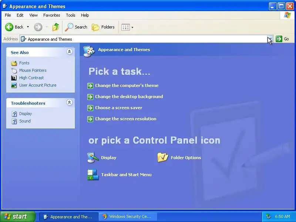Click the Windows flag logo throbber
The image size is (296, 222).
click(x=287, y=15)
